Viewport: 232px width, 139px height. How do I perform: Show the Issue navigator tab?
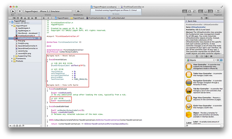coord(25,18)
